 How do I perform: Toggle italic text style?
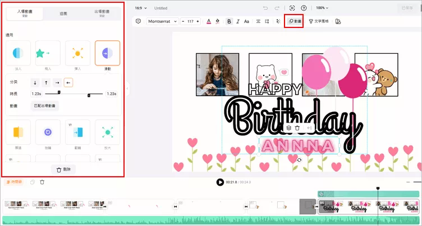coord(238,21)
